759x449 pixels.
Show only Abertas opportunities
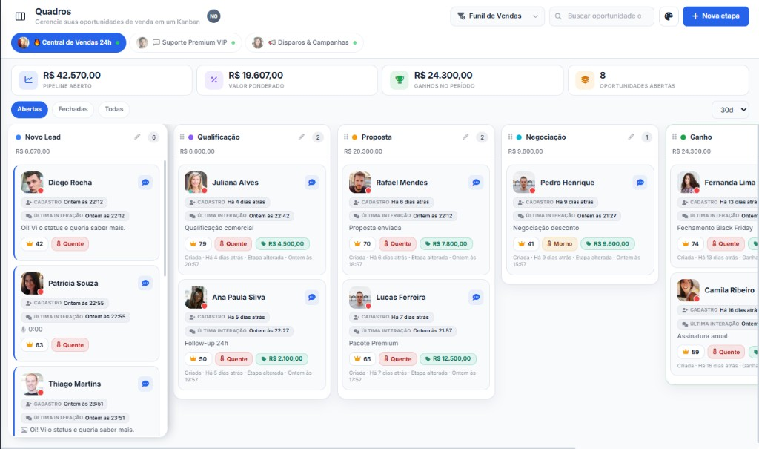(x=30, y=110)
